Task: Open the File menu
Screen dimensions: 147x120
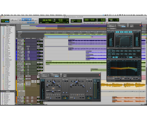Action: coord(11,15)
